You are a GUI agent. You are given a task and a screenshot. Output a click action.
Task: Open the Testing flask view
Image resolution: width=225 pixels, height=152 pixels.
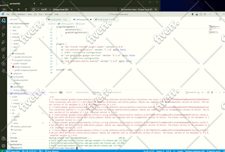point(3,56)
